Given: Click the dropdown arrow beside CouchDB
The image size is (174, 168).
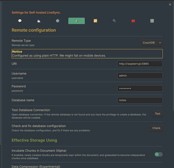Looking at the screenshot, I should (160, 43).
